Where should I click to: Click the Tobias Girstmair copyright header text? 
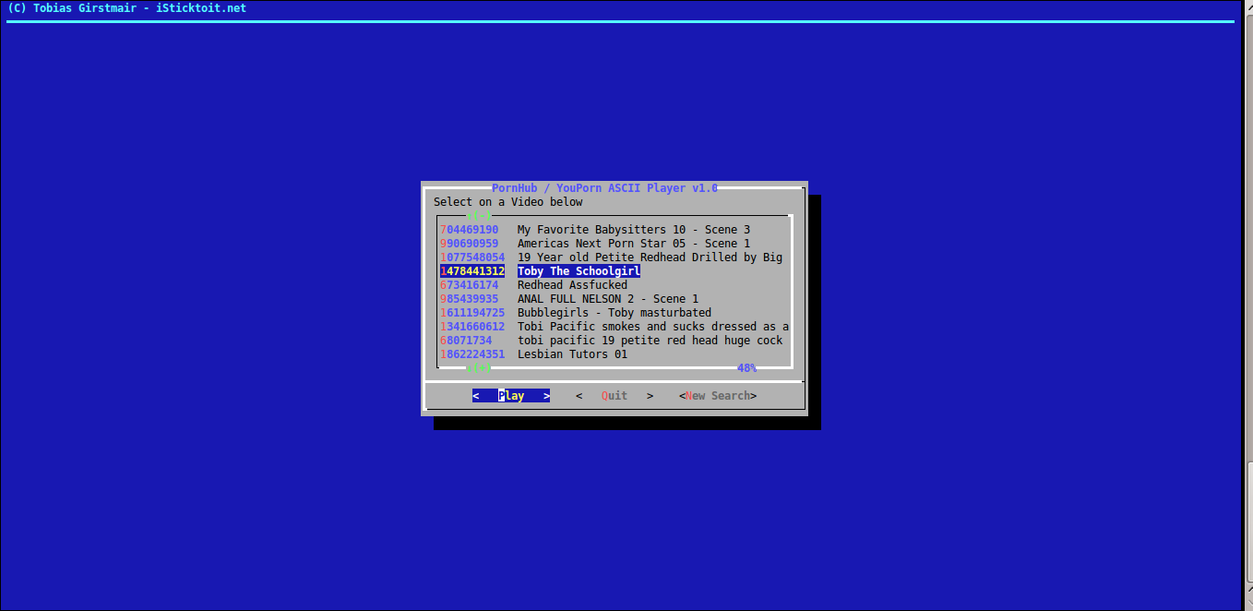point(126,8)
